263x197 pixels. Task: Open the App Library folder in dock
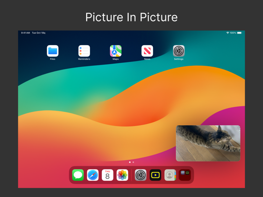(185, 175)
